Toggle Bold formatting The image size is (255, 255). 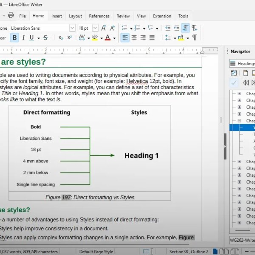(14, 38)
